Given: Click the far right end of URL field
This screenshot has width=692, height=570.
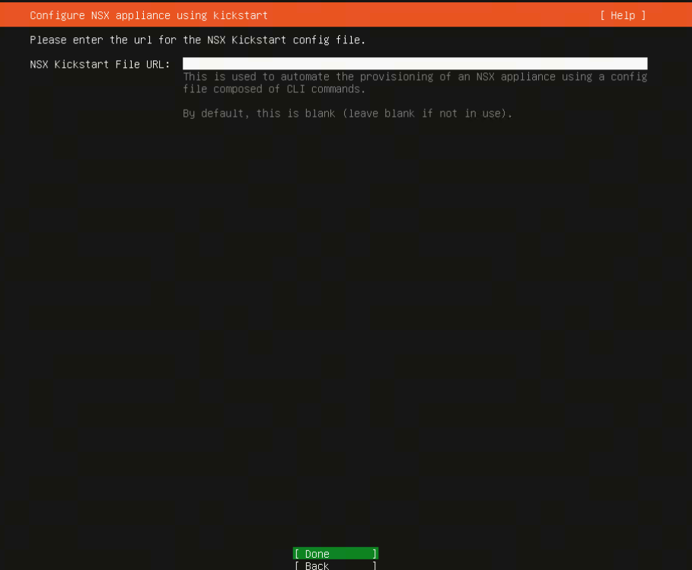Looking at the screenshot, I should pyautogui.click(x=644, y=64).
